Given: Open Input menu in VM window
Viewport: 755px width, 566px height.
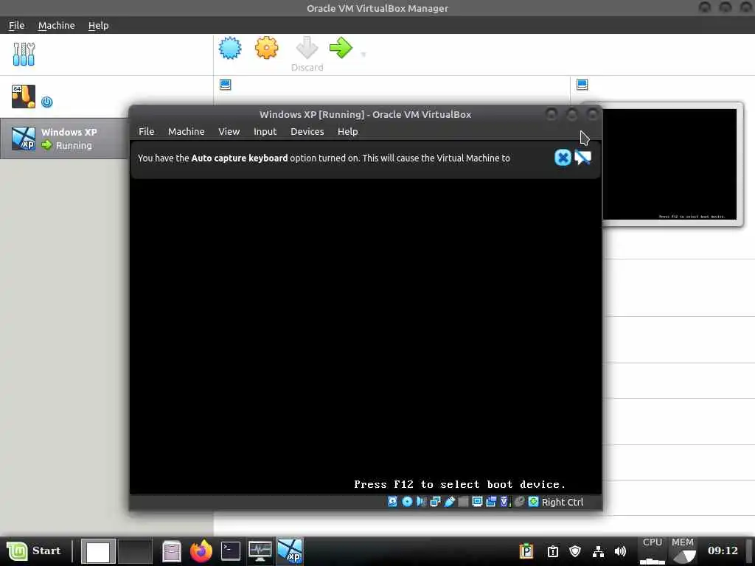Looking at the screenshot, I should coord(265,131).
